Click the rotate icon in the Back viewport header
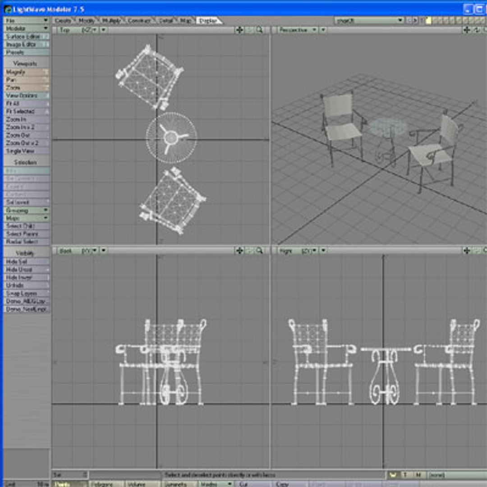The width and height of the screenshot is (487, 487). point(250,250)
